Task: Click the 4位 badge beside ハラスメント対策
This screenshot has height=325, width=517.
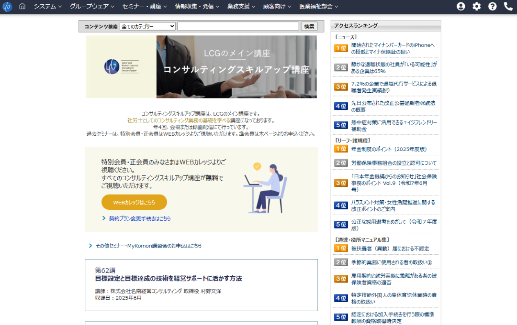Action: click(x=341, y=206)
